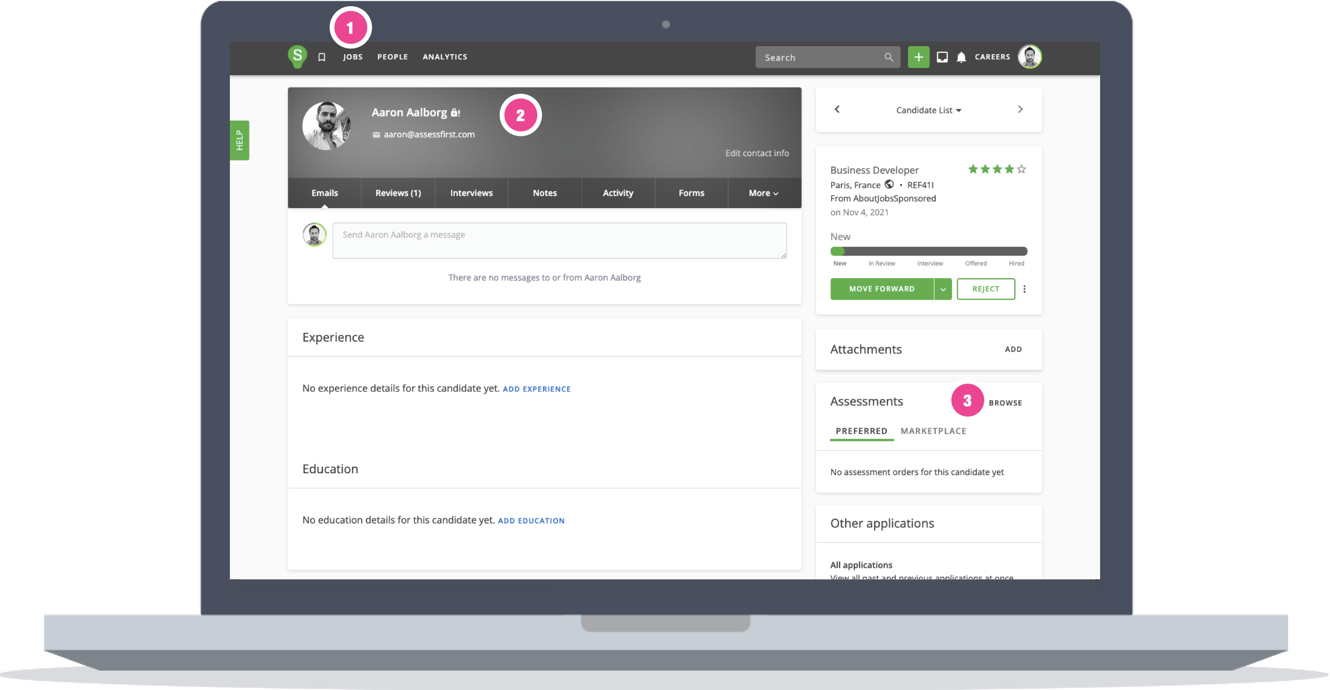Click the Reject button
This screenshot has height=690, width=1330.
click(x=986, y=289)
